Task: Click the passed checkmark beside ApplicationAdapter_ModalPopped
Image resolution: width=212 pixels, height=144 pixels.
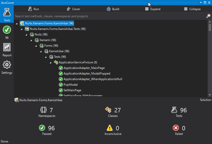Action: click(x=61, y=74)
